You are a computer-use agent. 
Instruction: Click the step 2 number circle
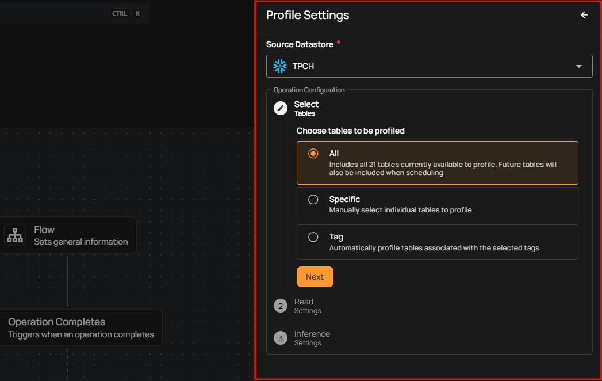[x=281, y=306]
